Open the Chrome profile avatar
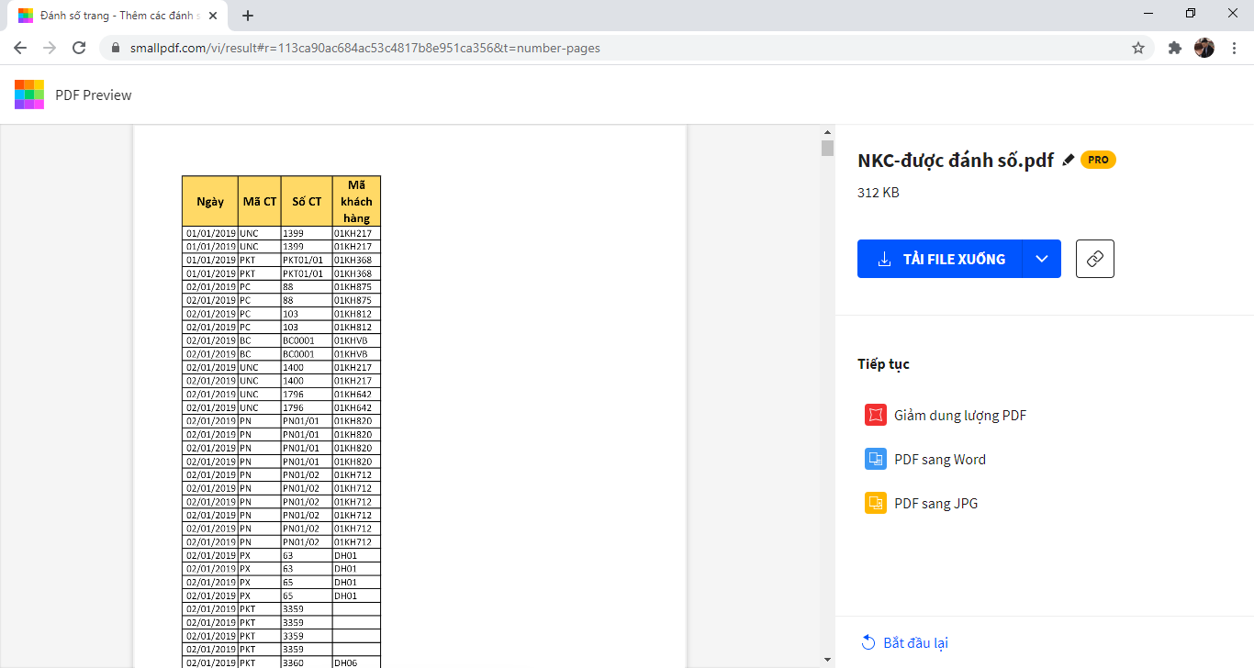This screenshot has height=668, width=1254. click(1204, 48)
